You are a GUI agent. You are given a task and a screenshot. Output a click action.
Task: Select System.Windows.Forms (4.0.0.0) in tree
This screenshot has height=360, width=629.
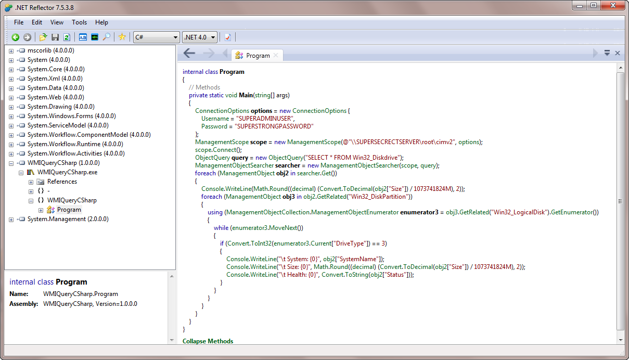[x=72, y=116]
